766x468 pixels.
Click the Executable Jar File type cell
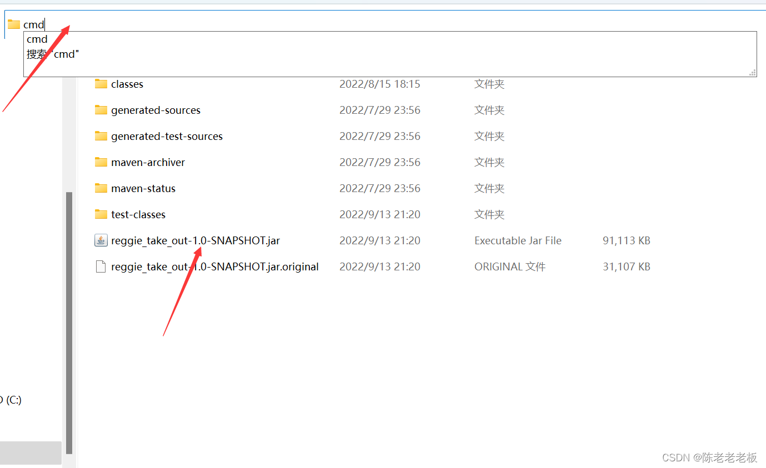pyautogui.click(x=518, y=241)
